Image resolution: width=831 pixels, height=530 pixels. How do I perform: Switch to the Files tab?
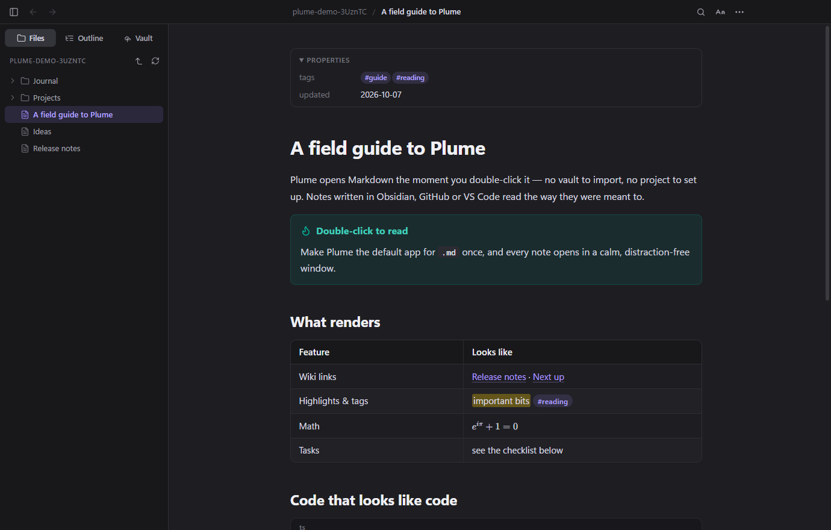click(31, 38)
